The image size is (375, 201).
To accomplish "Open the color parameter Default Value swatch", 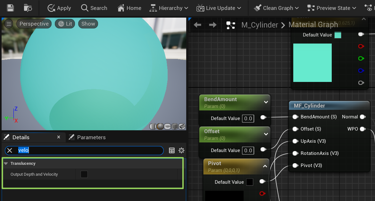I will click(x=338, y=35).
